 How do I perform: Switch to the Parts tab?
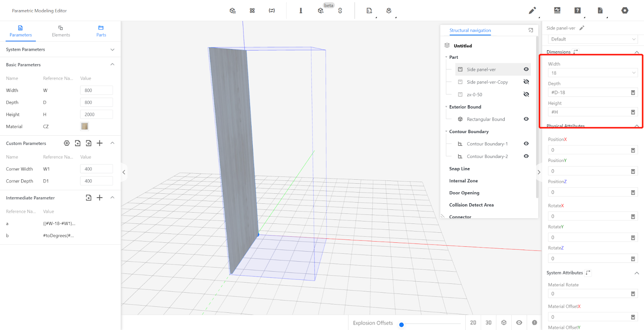click(101, 31)
